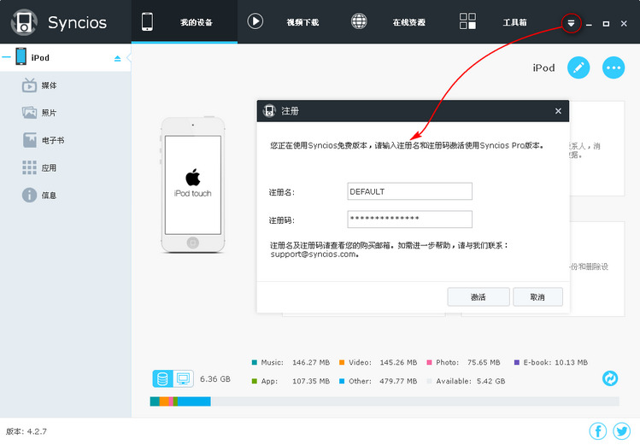The width and height of the screenshot is (640, 445).
Task: Click the 版本: 4.2.7 version text
Action: tap(26, 431)
